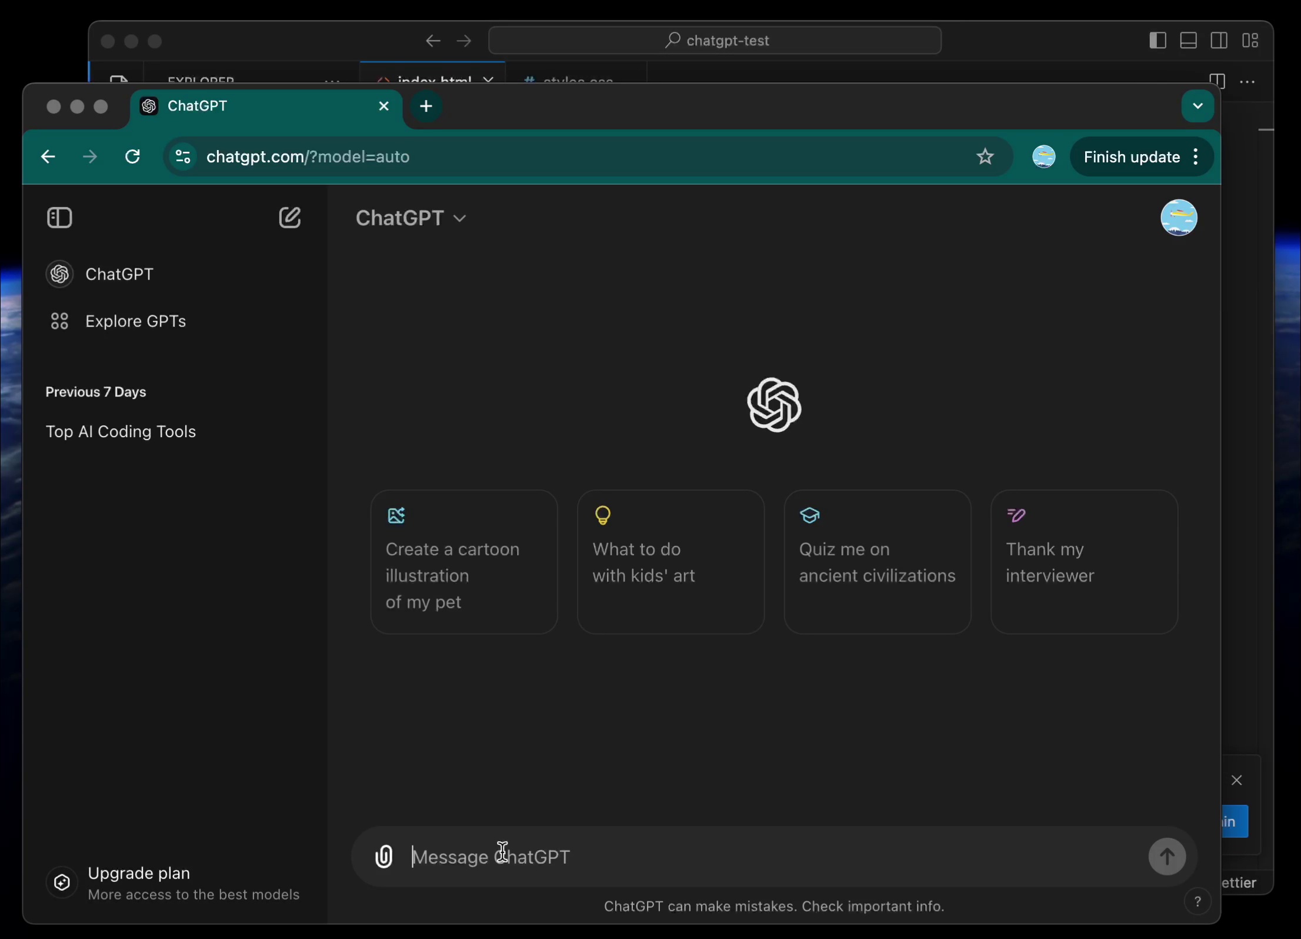Select the ChatGPT browser tab
The height and width of the screenshot is (939, 1301).
(266, 106)
